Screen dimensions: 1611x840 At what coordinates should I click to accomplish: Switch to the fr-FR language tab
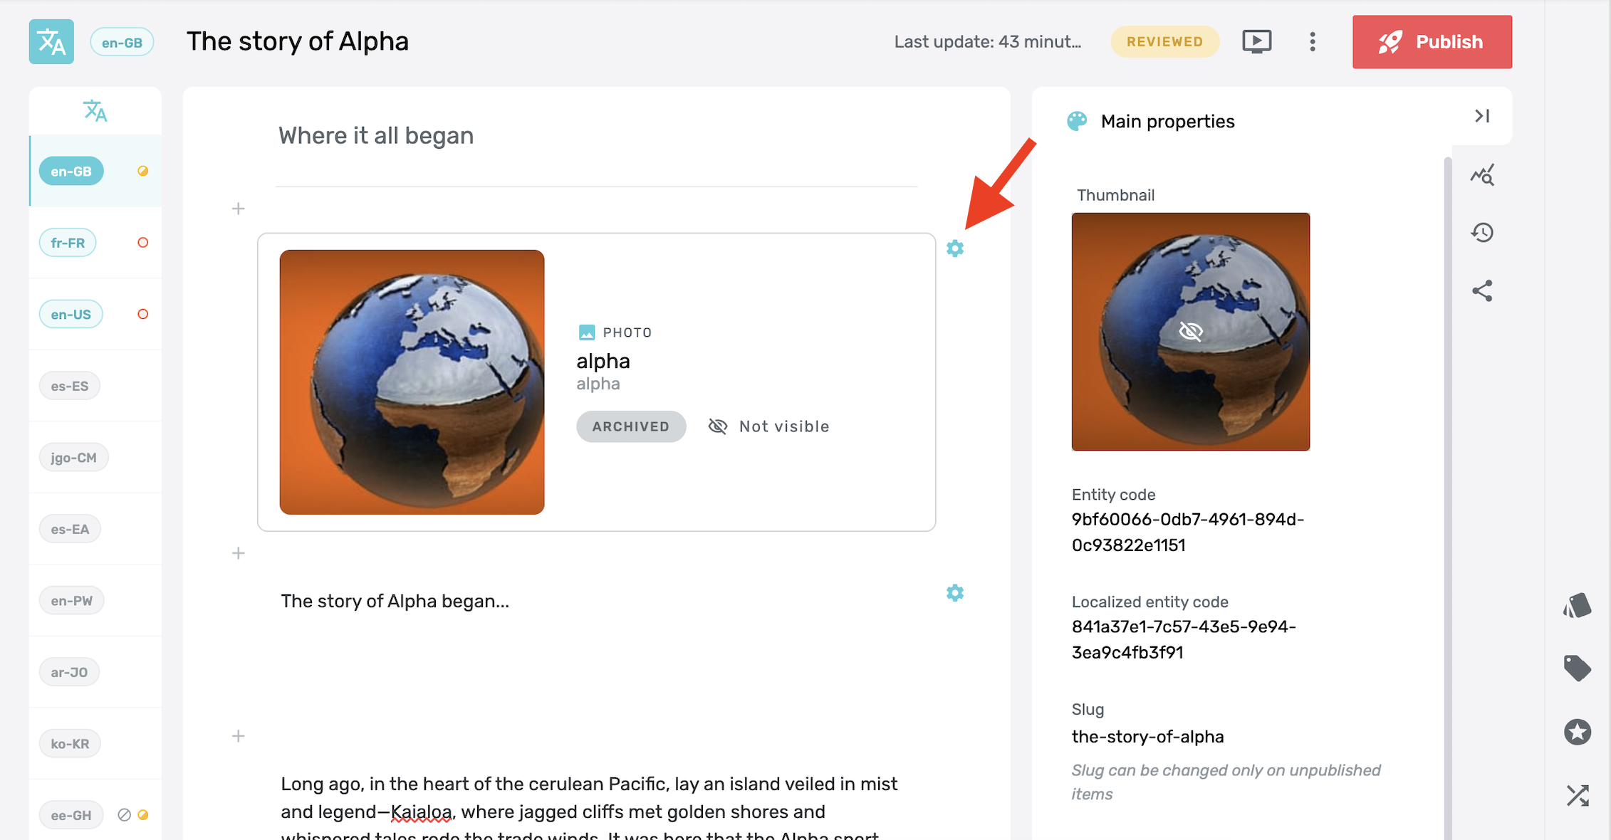[x=68, y=243]
